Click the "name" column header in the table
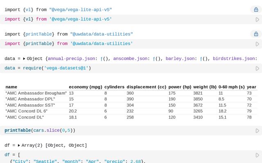This screenshot has height=163, width=262. (x=11, y=87)
